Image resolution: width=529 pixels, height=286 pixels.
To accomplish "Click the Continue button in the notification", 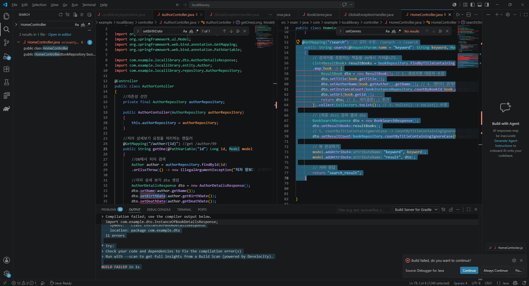I will [469, 271].
